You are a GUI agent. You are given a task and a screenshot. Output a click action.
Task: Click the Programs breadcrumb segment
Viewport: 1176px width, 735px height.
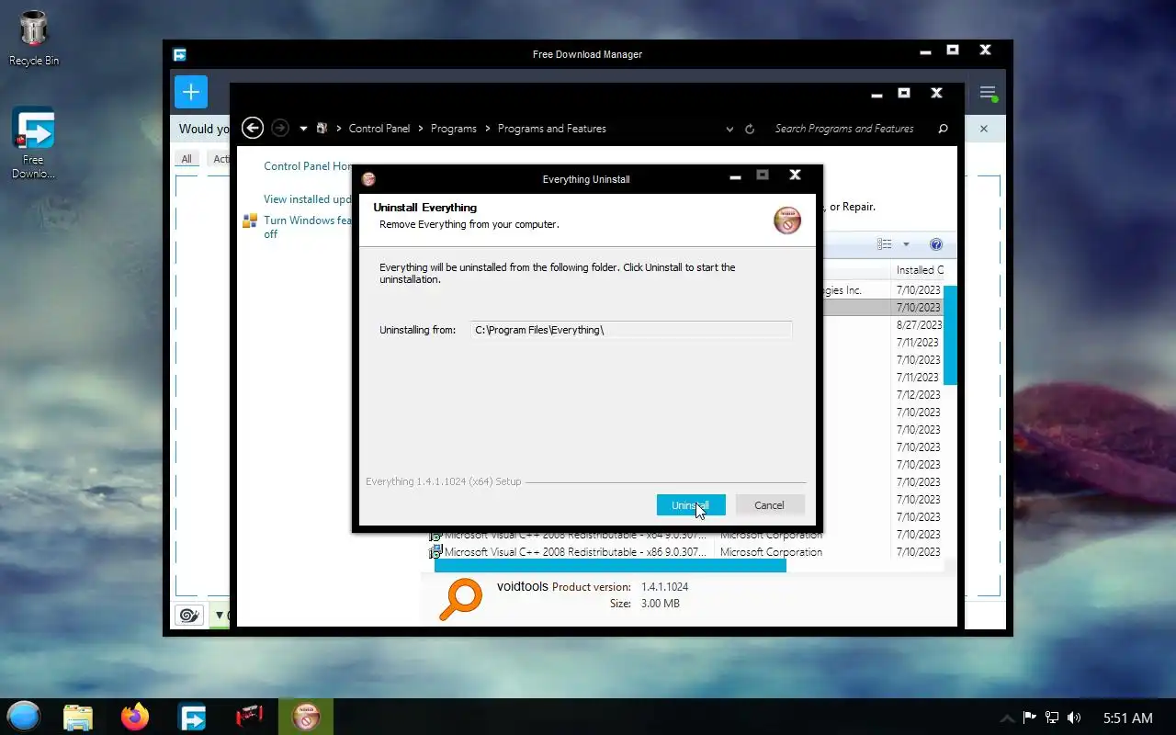[454, 129]
